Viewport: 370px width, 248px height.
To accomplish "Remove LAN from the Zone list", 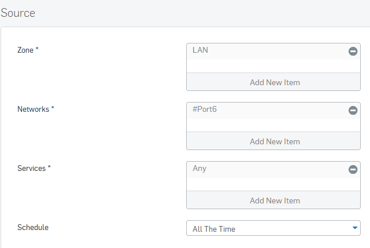I will click(x=353, y=52).
